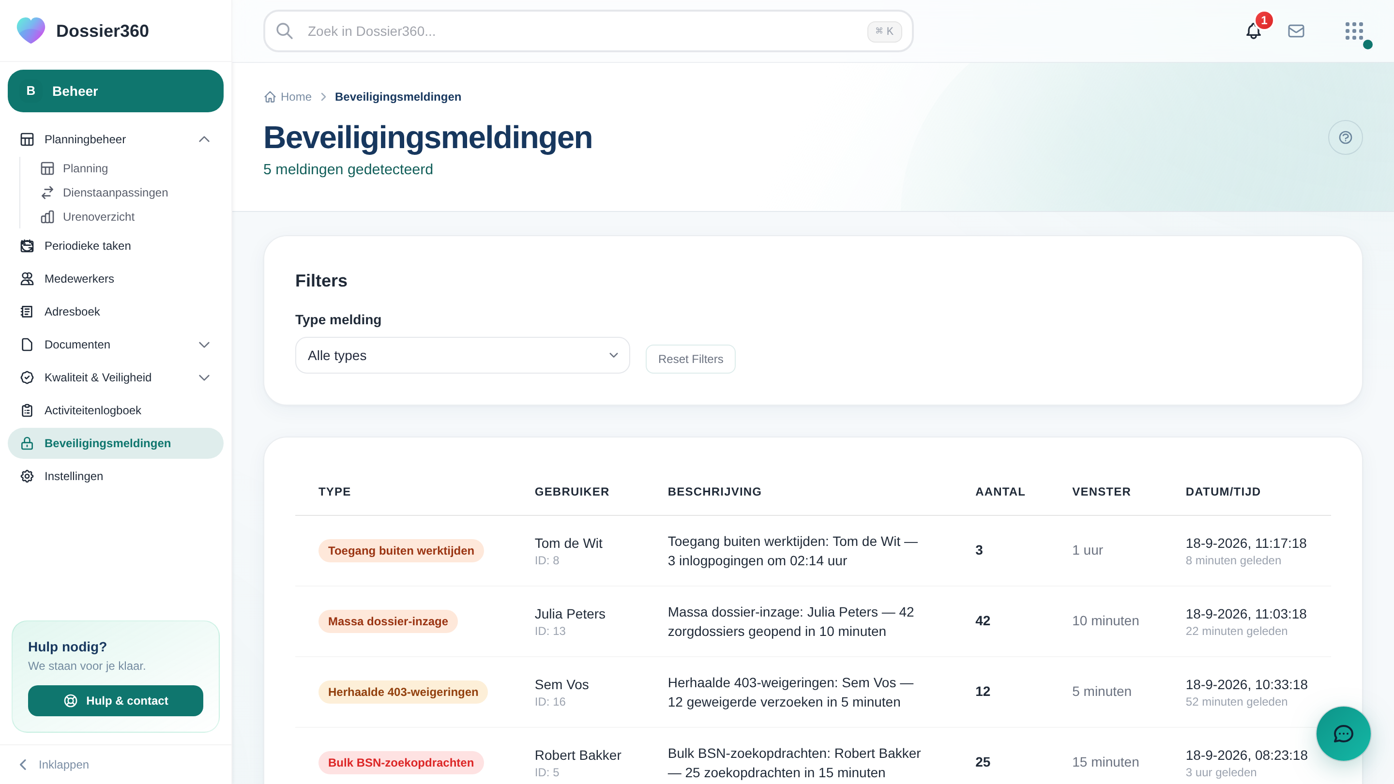Viewport: 1394px width, 784px height.
Task: Click the Dossier360 heart logo
Action: click(x=31, y=30)
